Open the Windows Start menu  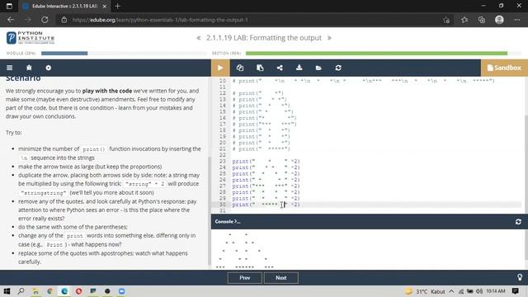click(7, 291)
